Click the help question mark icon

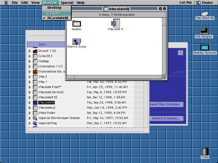pyautogui.click(x=180, y=53)
